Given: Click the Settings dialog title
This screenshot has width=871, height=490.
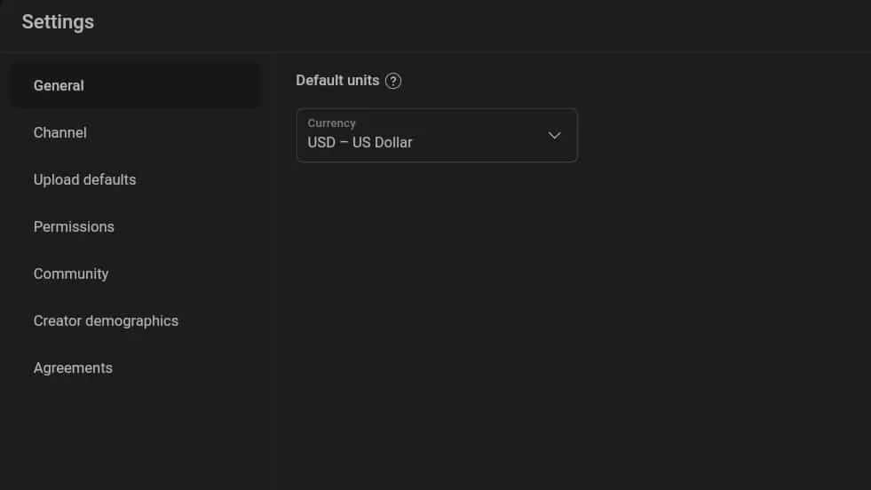Looking at the screenshot, I should click(58, 22).
